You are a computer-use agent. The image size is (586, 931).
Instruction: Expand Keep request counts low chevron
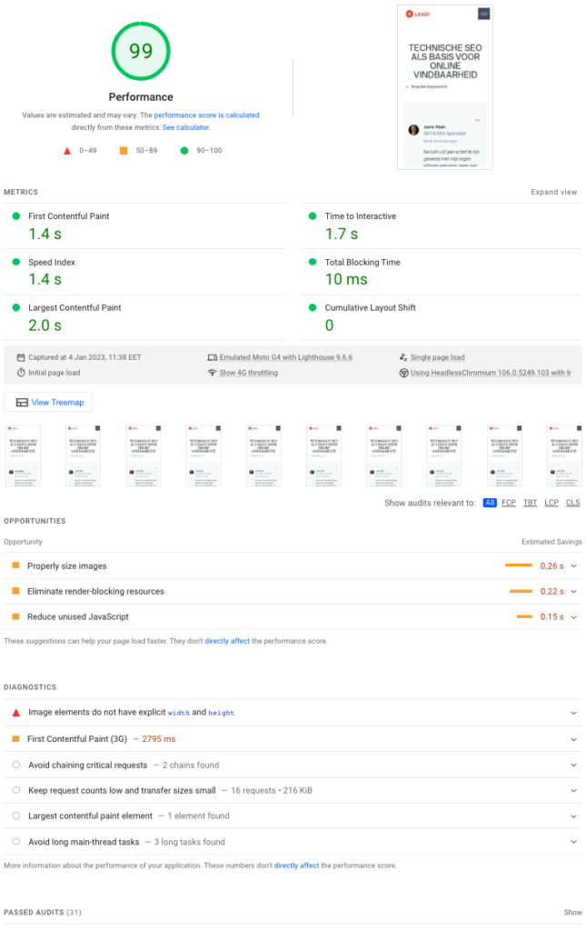tap(573, 790)
